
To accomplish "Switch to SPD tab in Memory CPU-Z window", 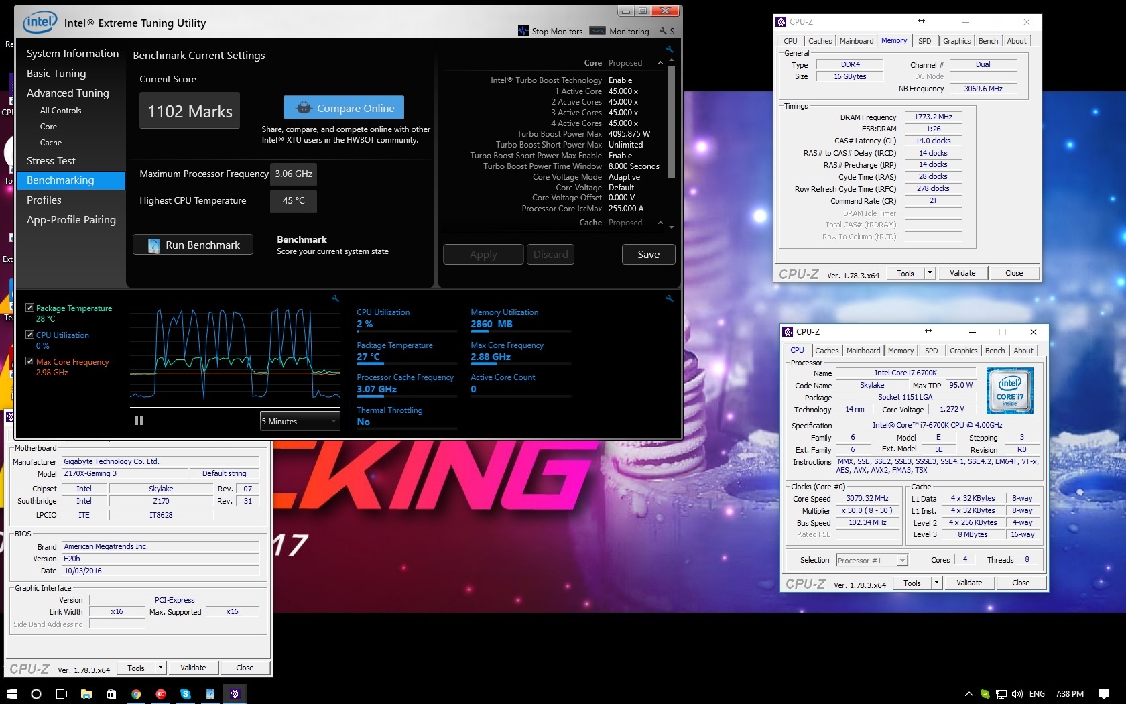I will click(x=924, y=41).
